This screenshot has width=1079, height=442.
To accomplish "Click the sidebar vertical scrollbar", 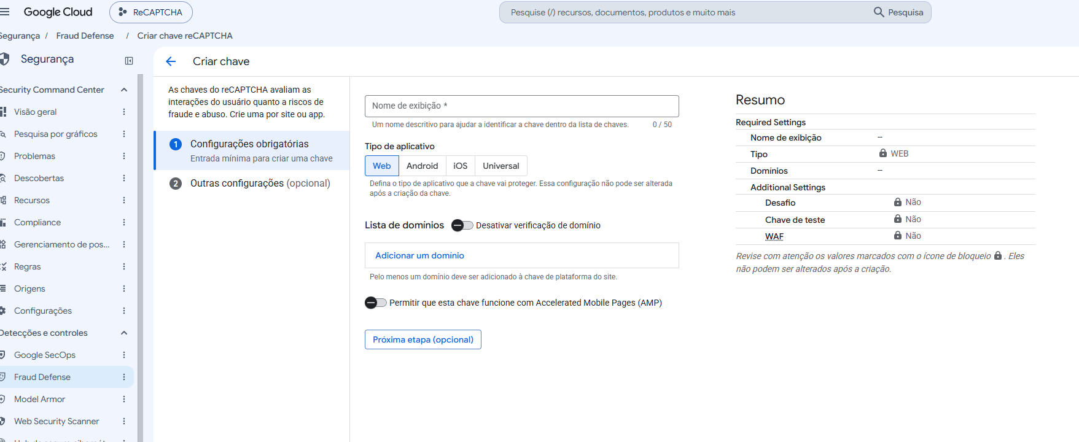I will click(140, 258).
